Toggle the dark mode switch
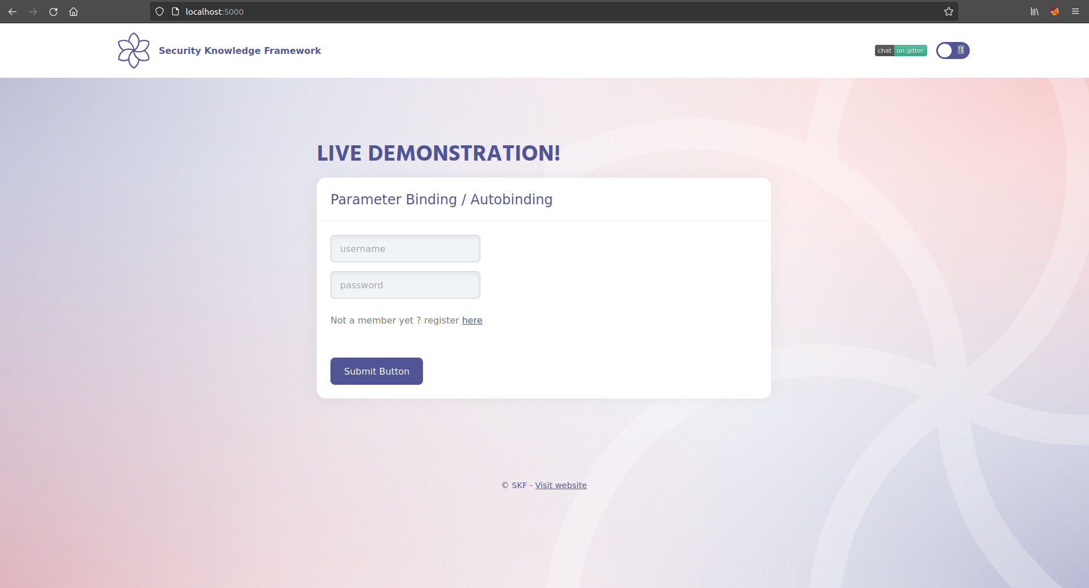Image resolution: width=1089 pixels, height=588 pixels. [x=953, y=51]
